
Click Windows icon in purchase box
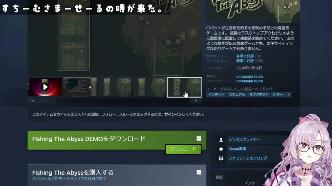(199, 172)
